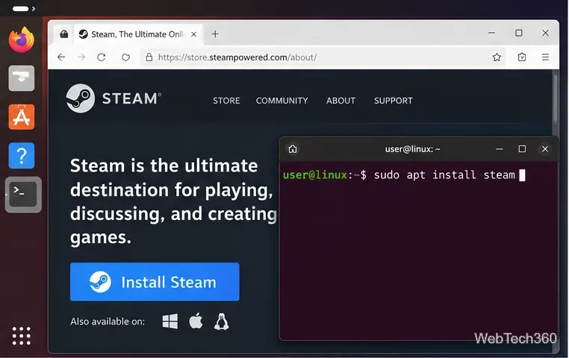Maximize the Firefox browser window
The image size is (569, 358).
[x=519, y=33]
